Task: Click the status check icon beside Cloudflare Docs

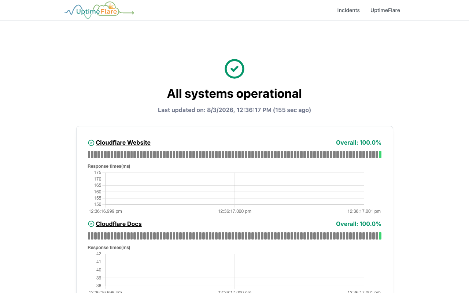Action: [x=91, y=224]
